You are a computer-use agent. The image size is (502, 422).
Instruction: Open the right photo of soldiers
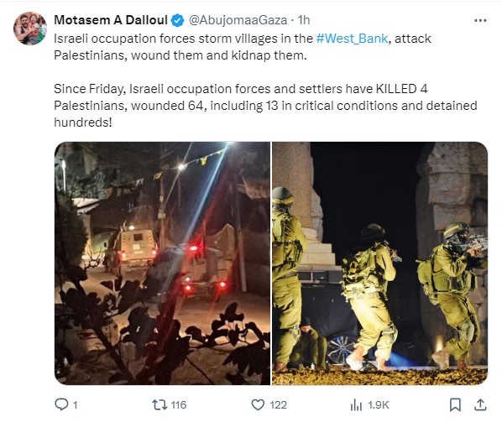point(379,263)
